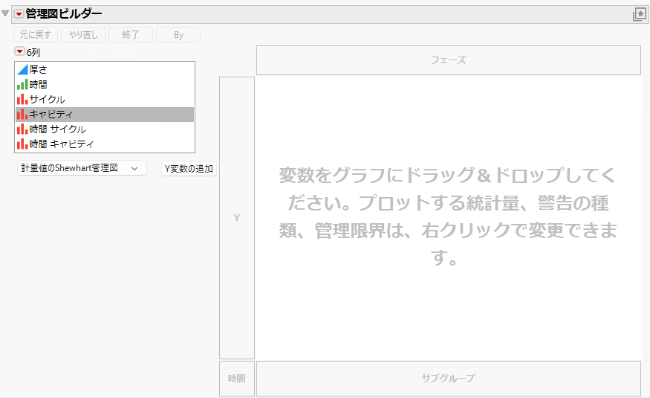Select the 厚さ column in the list
This screenshot has width=650, height=398.
(x=105, y=70)
